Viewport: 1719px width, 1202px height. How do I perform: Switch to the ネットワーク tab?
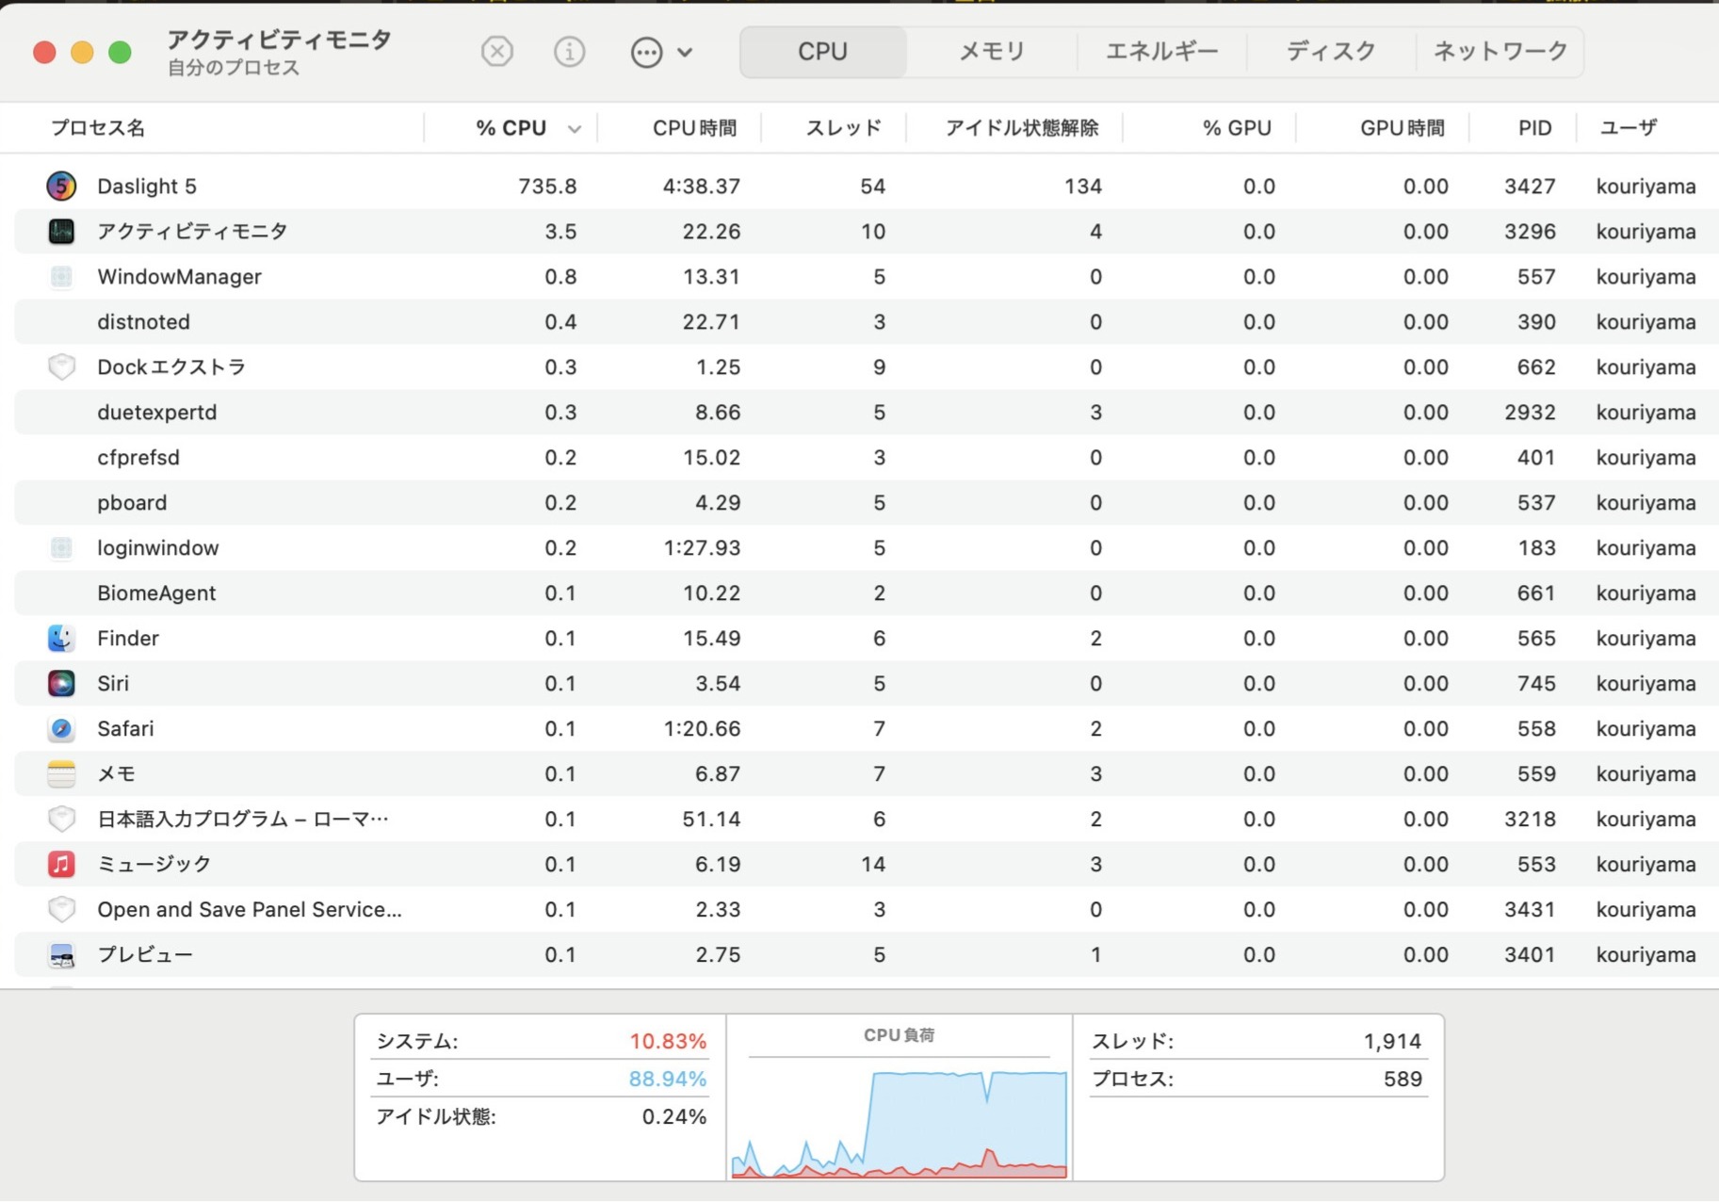[1500, 51]
